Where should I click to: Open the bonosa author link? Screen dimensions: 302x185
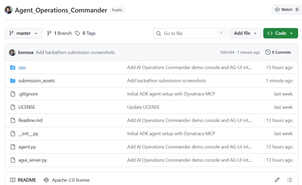pos(25,52)
